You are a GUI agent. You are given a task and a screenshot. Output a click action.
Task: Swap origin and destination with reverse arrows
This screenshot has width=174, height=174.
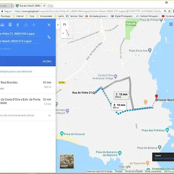[49, 37]
